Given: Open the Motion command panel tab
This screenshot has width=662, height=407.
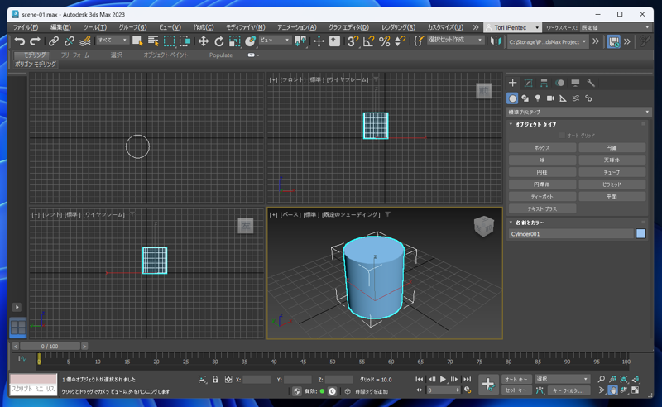Looking at the screenshot, I should [x=559, y=83].
